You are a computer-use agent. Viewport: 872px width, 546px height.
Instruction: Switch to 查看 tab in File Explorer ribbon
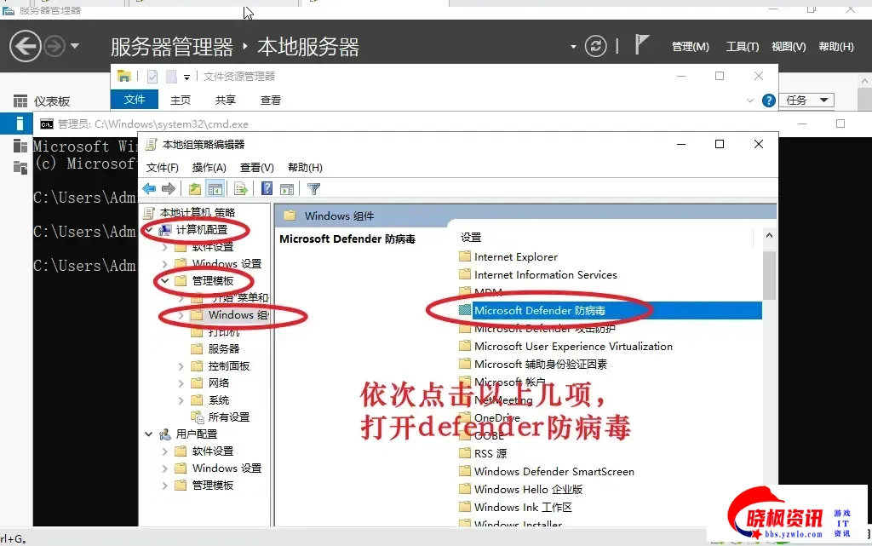tap(270, 100)
